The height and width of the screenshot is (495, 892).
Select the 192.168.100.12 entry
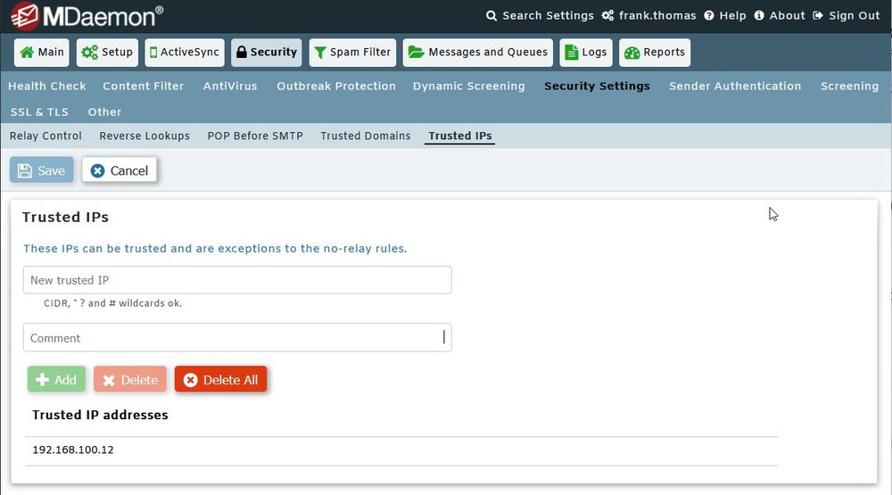[x=401, y=450]
